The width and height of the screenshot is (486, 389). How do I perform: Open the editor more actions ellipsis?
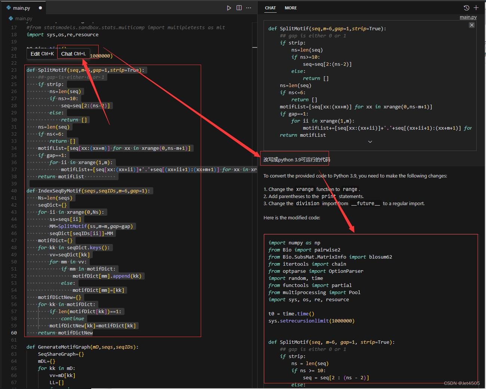pos(249,8)
